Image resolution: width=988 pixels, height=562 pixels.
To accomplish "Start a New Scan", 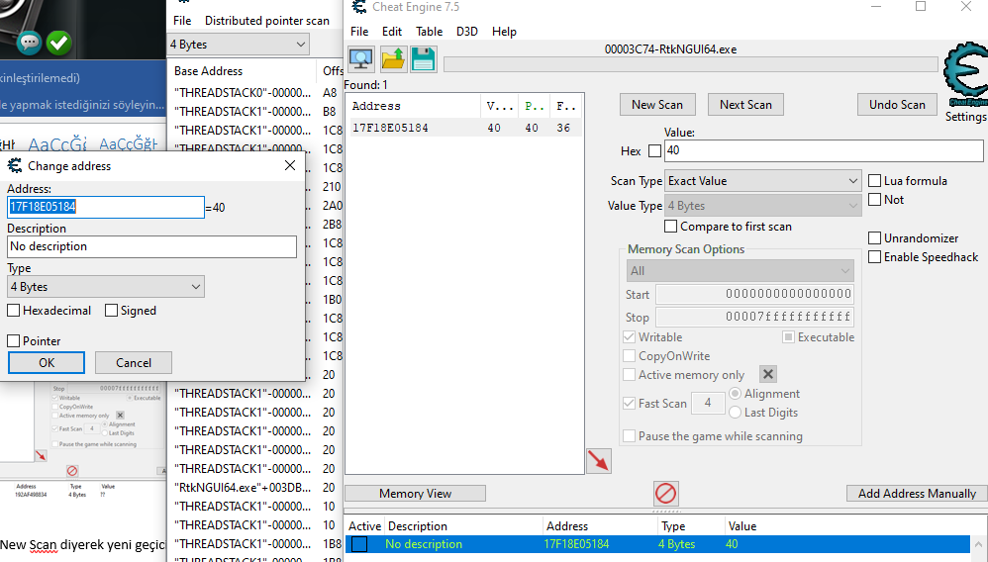I will (x=657, y=105).
